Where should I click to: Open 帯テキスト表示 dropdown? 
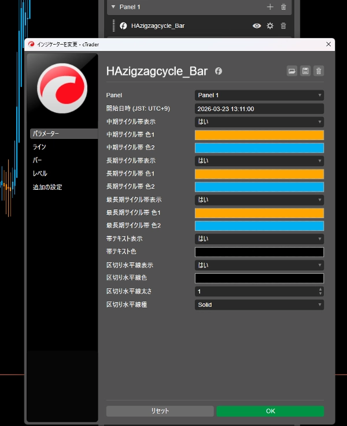(259, 239)
